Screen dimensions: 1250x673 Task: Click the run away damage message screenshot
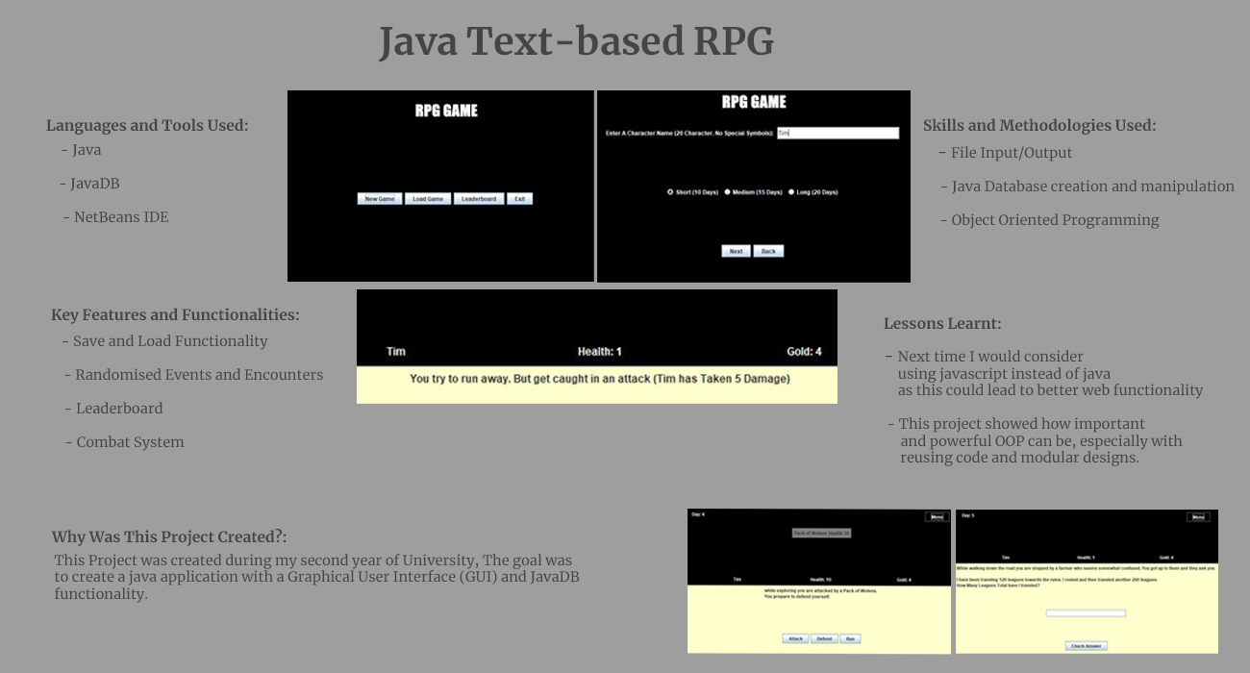pos(597,380)
